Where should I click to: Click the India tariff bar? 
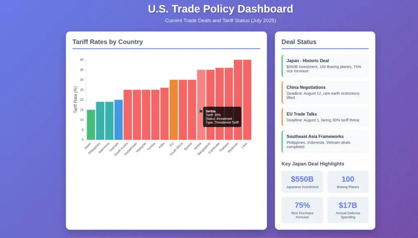[x=165, y=114]
